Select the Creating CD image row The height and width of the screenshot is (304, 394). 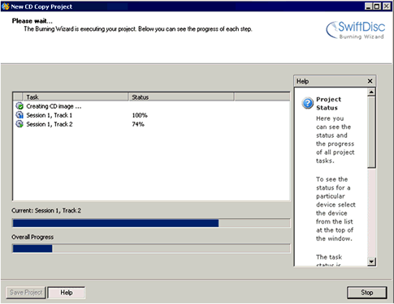coord(151,106)
